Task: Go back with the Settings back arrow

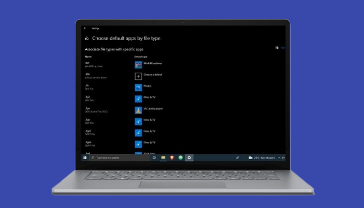Action: [x=85, y=28]
